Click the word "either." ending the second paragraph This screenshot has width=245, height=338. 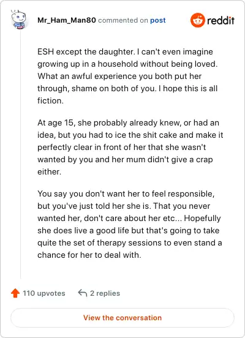coord(50,172)
